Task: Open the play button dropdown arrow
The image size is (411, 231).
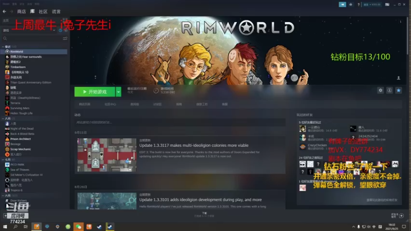Action: [119, 92]
